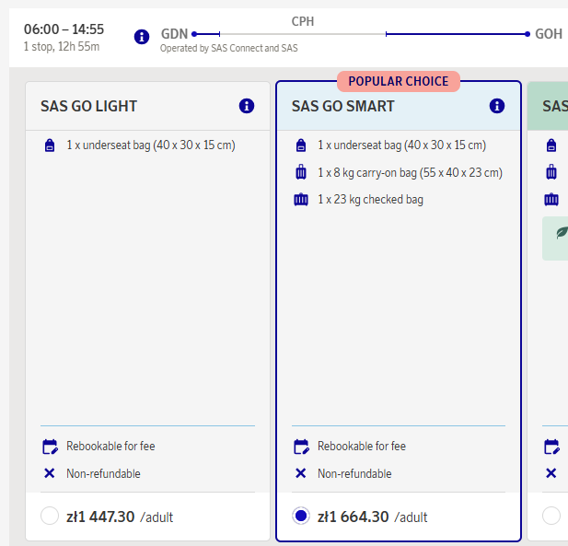568x546 pixels.
Task: Click checked bag icon in SAS GO SMART
Action: pos(301,199)
